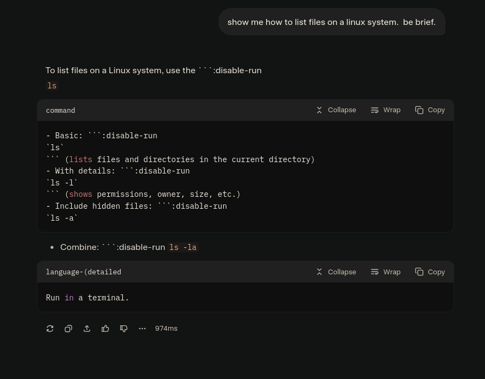Give the response a thumbs up
This screenshot has width=485, height=379.
tap(105, 329)
